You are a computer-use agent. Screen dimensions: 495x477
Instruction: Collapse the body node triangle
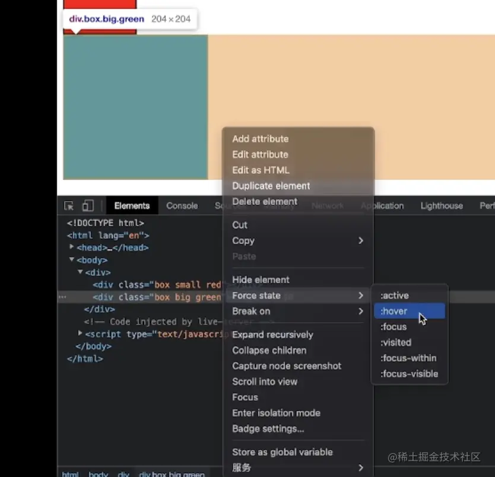pos(72,259)
